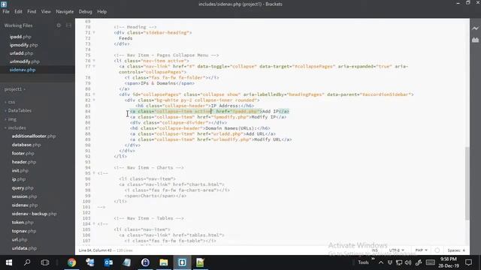Open init.php in the file tree
The width and height of the screenshot is (481, 270).
click(20, 170)
